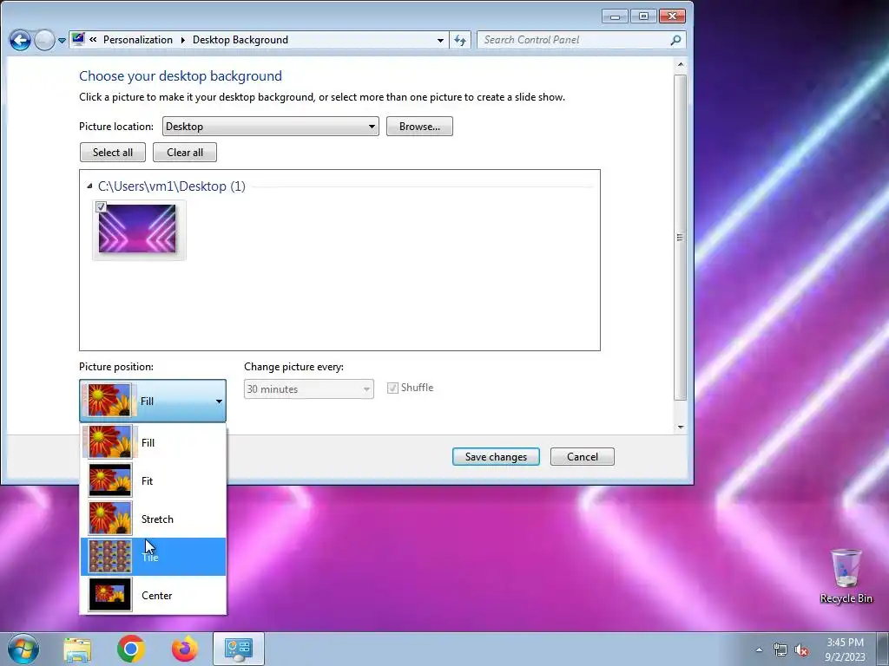This screenshot has height=666, width=889.
Task: Click the Clear all button
Action: (x=185, y=153)
